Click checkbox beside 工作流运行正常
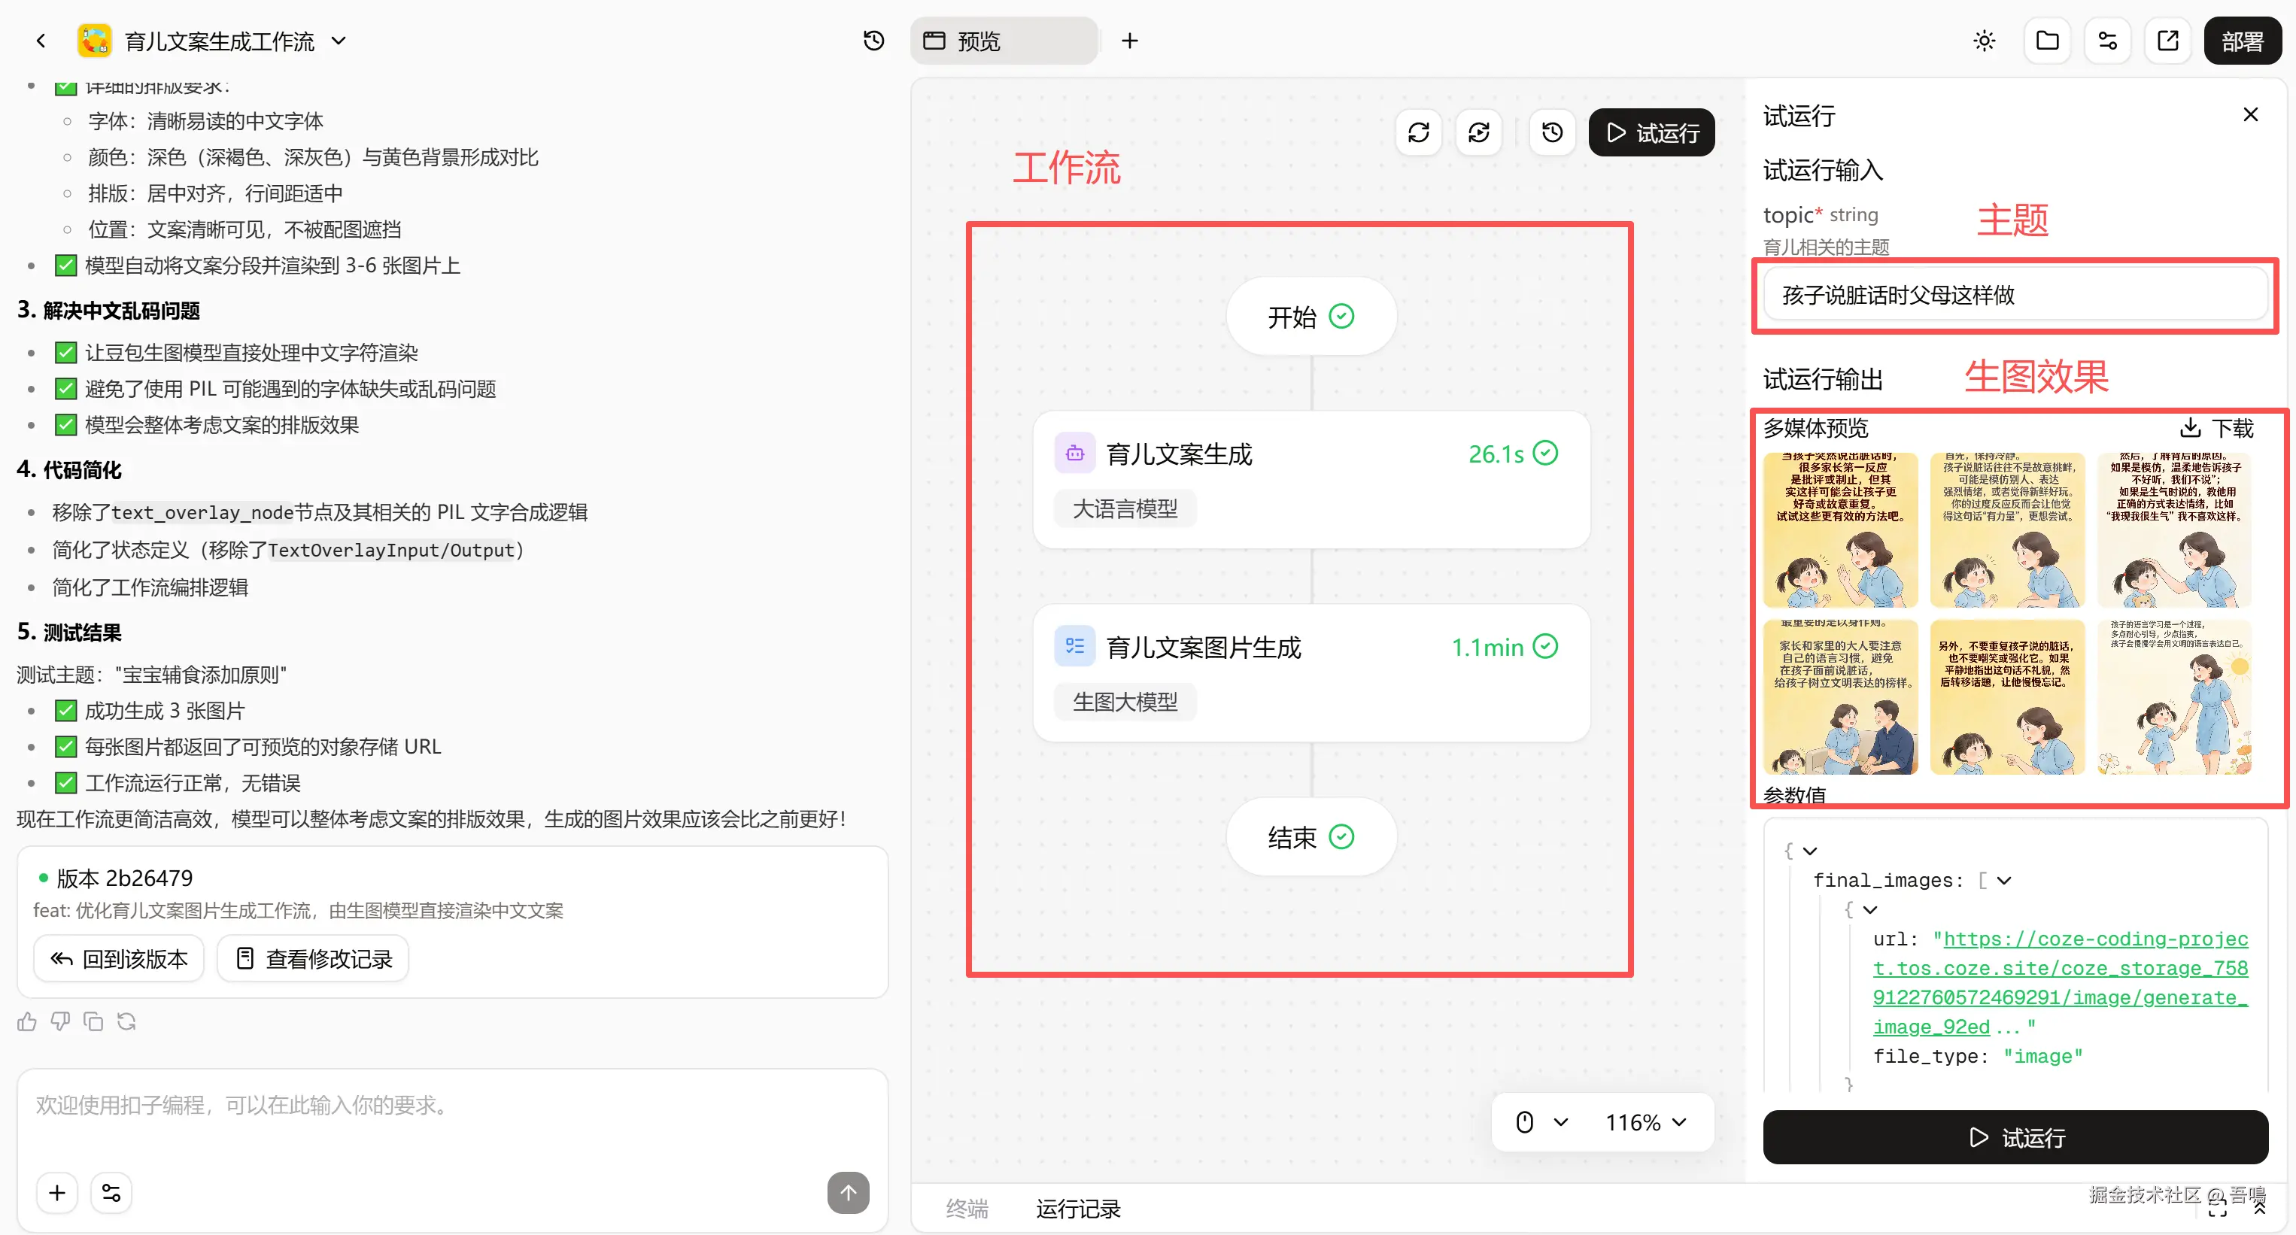The width and height of the screenshot is (2296, 1235). coord(65,783)
